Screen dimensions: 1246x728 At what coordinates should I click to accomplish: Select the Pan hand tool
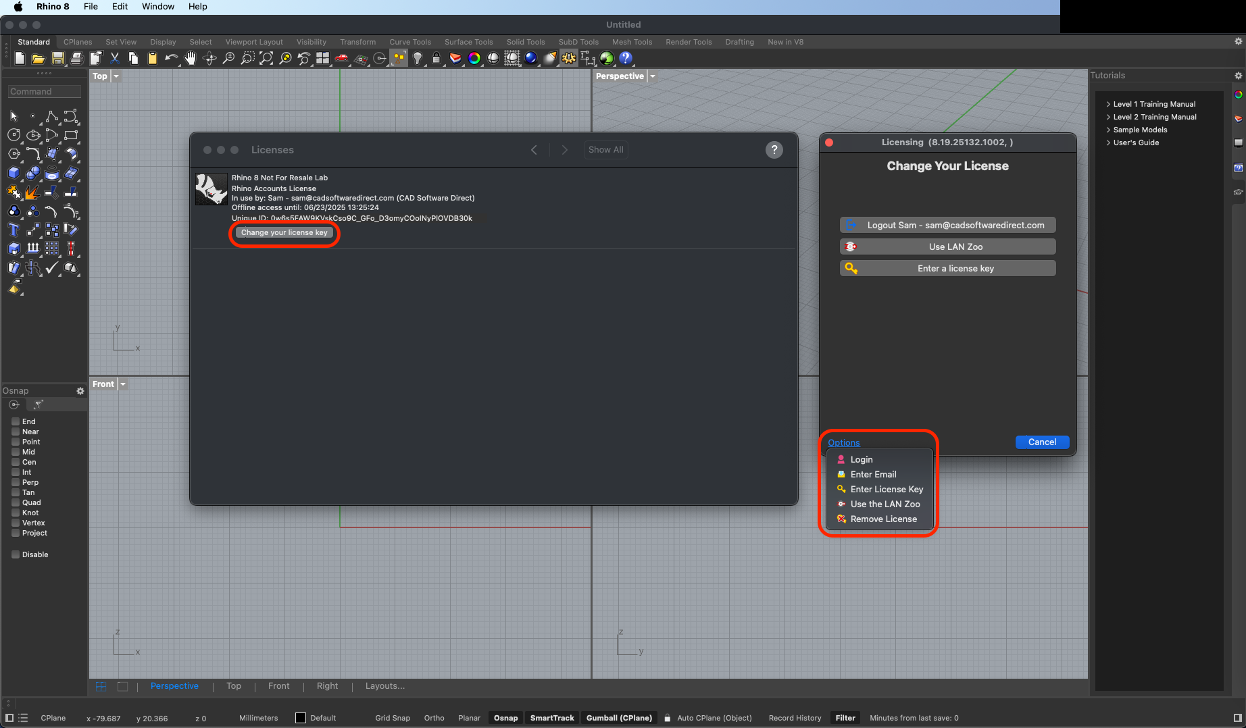pos(191,59)
